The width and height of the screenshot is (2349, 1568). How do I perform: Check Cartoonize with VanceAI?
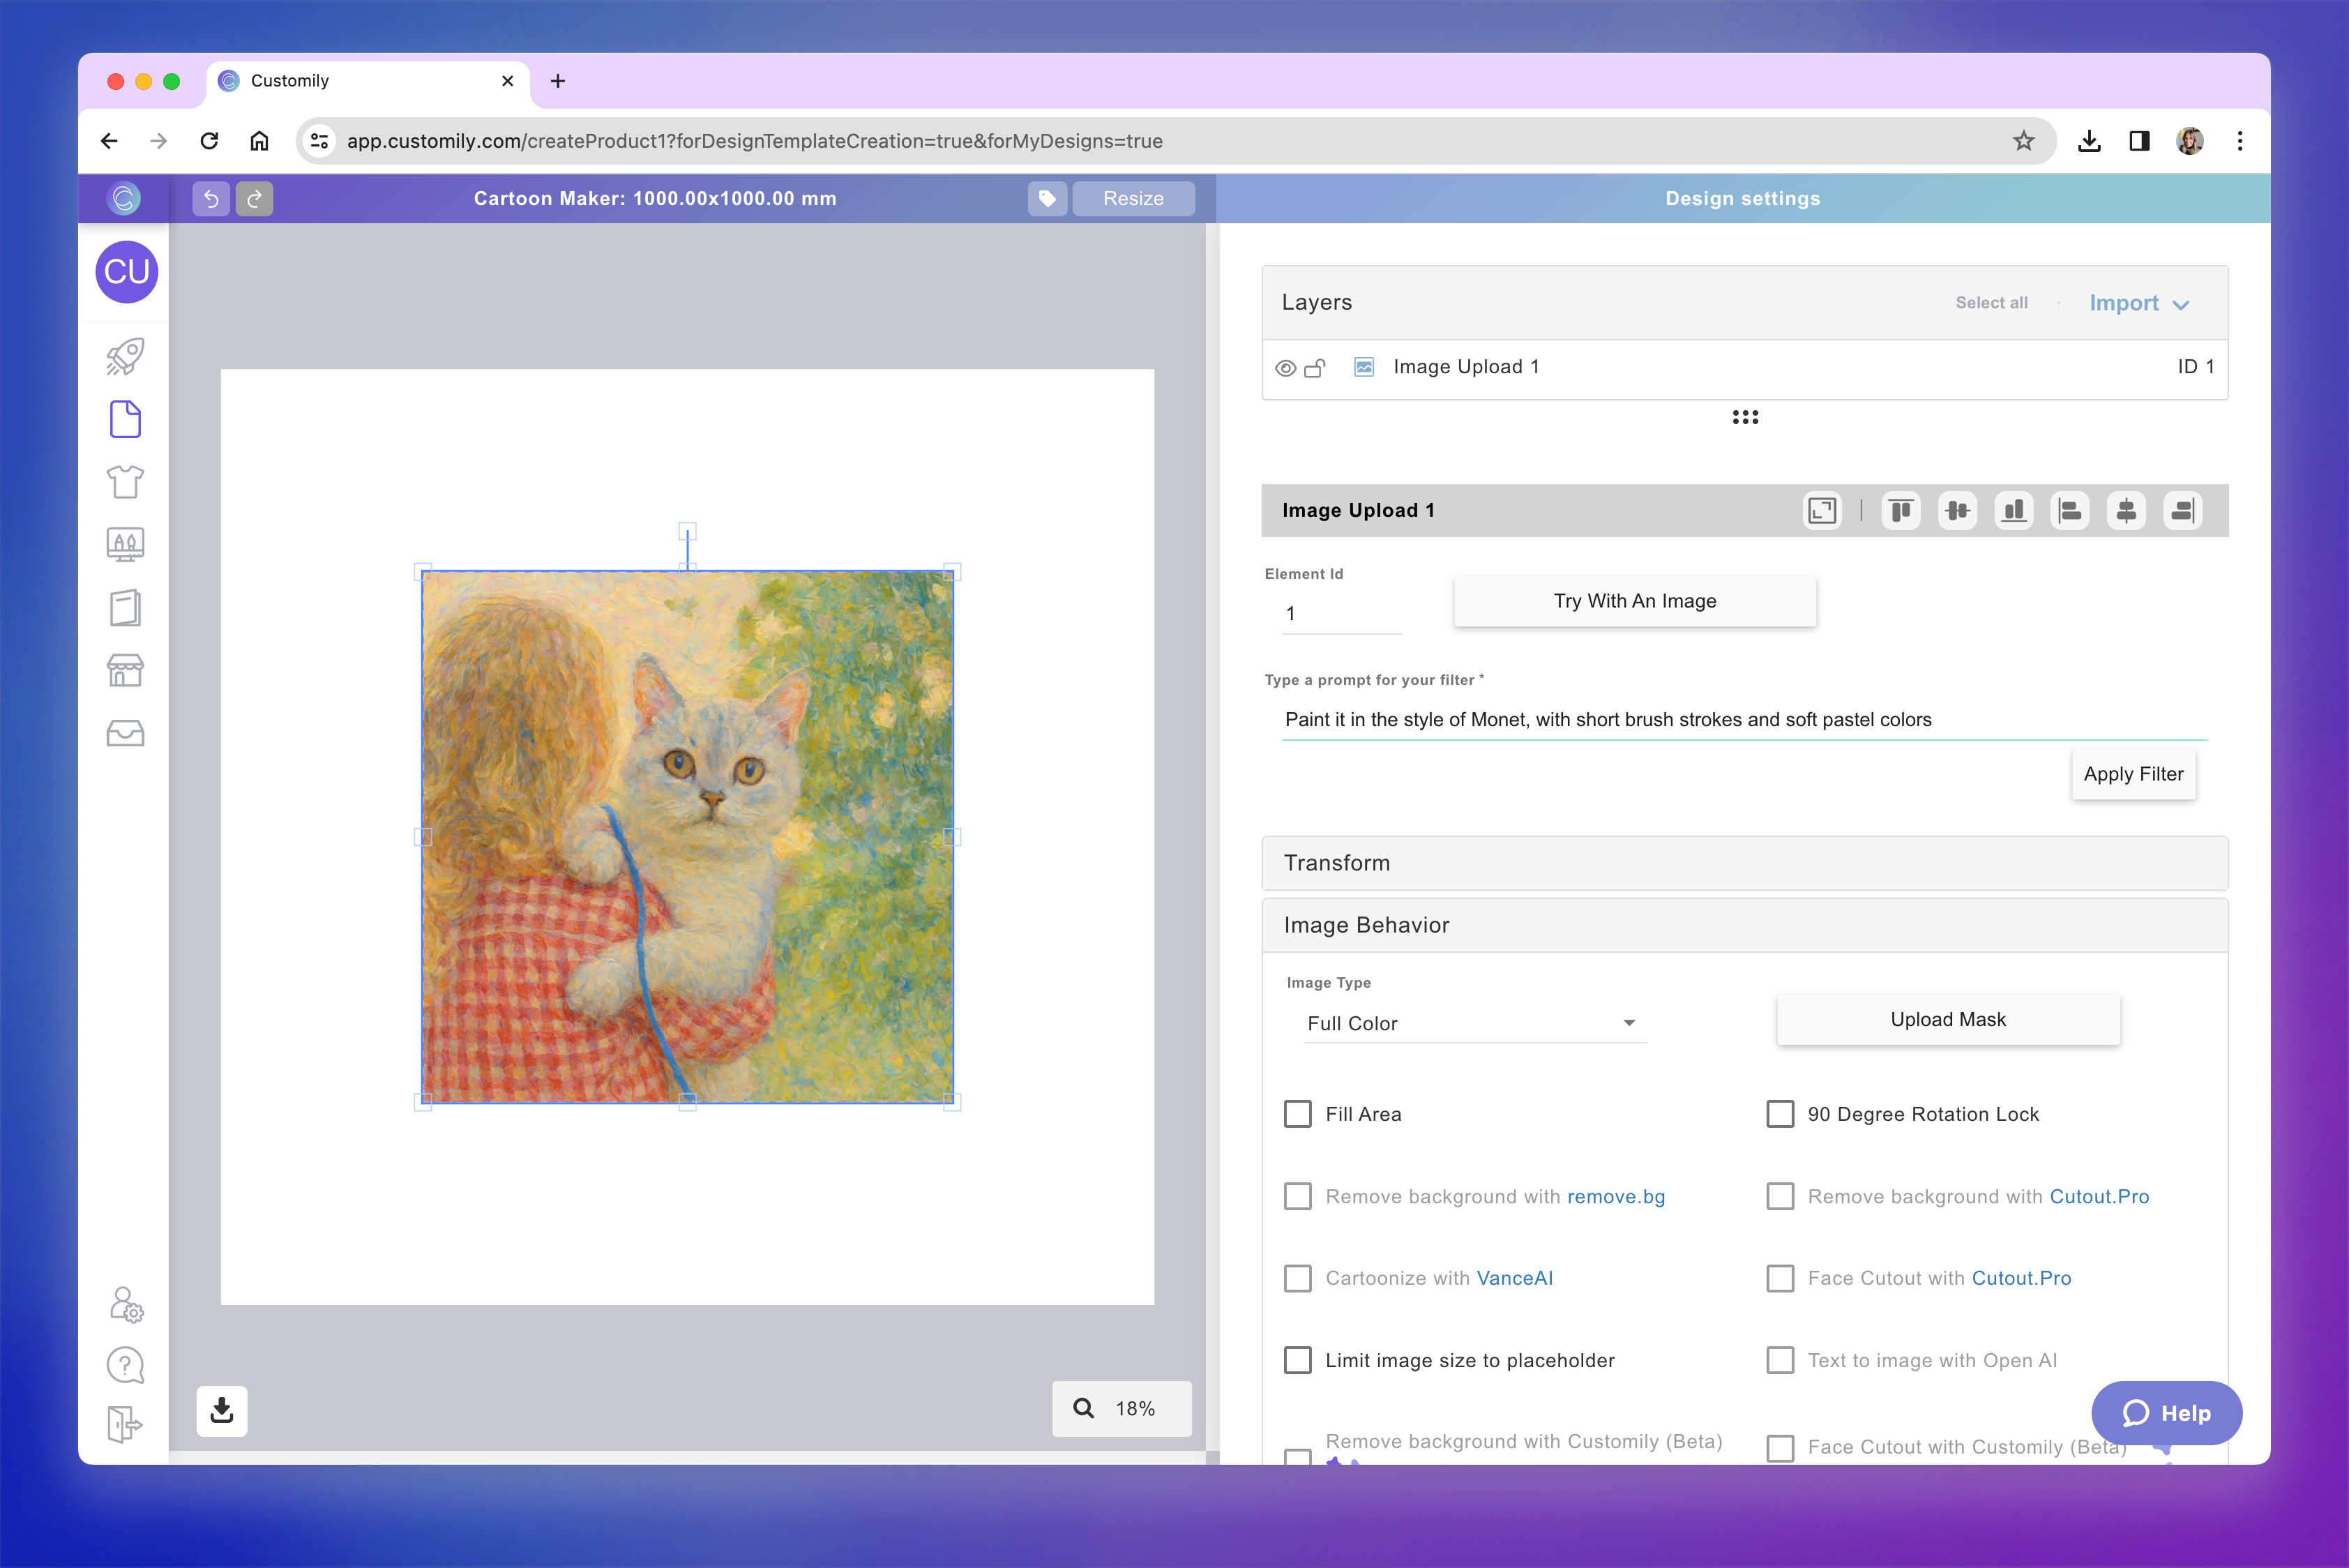click(x=1298, y=1278)
